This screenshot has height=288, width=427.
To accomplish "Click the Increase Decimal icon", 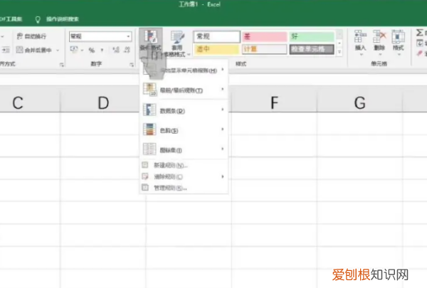I will 116,50.
